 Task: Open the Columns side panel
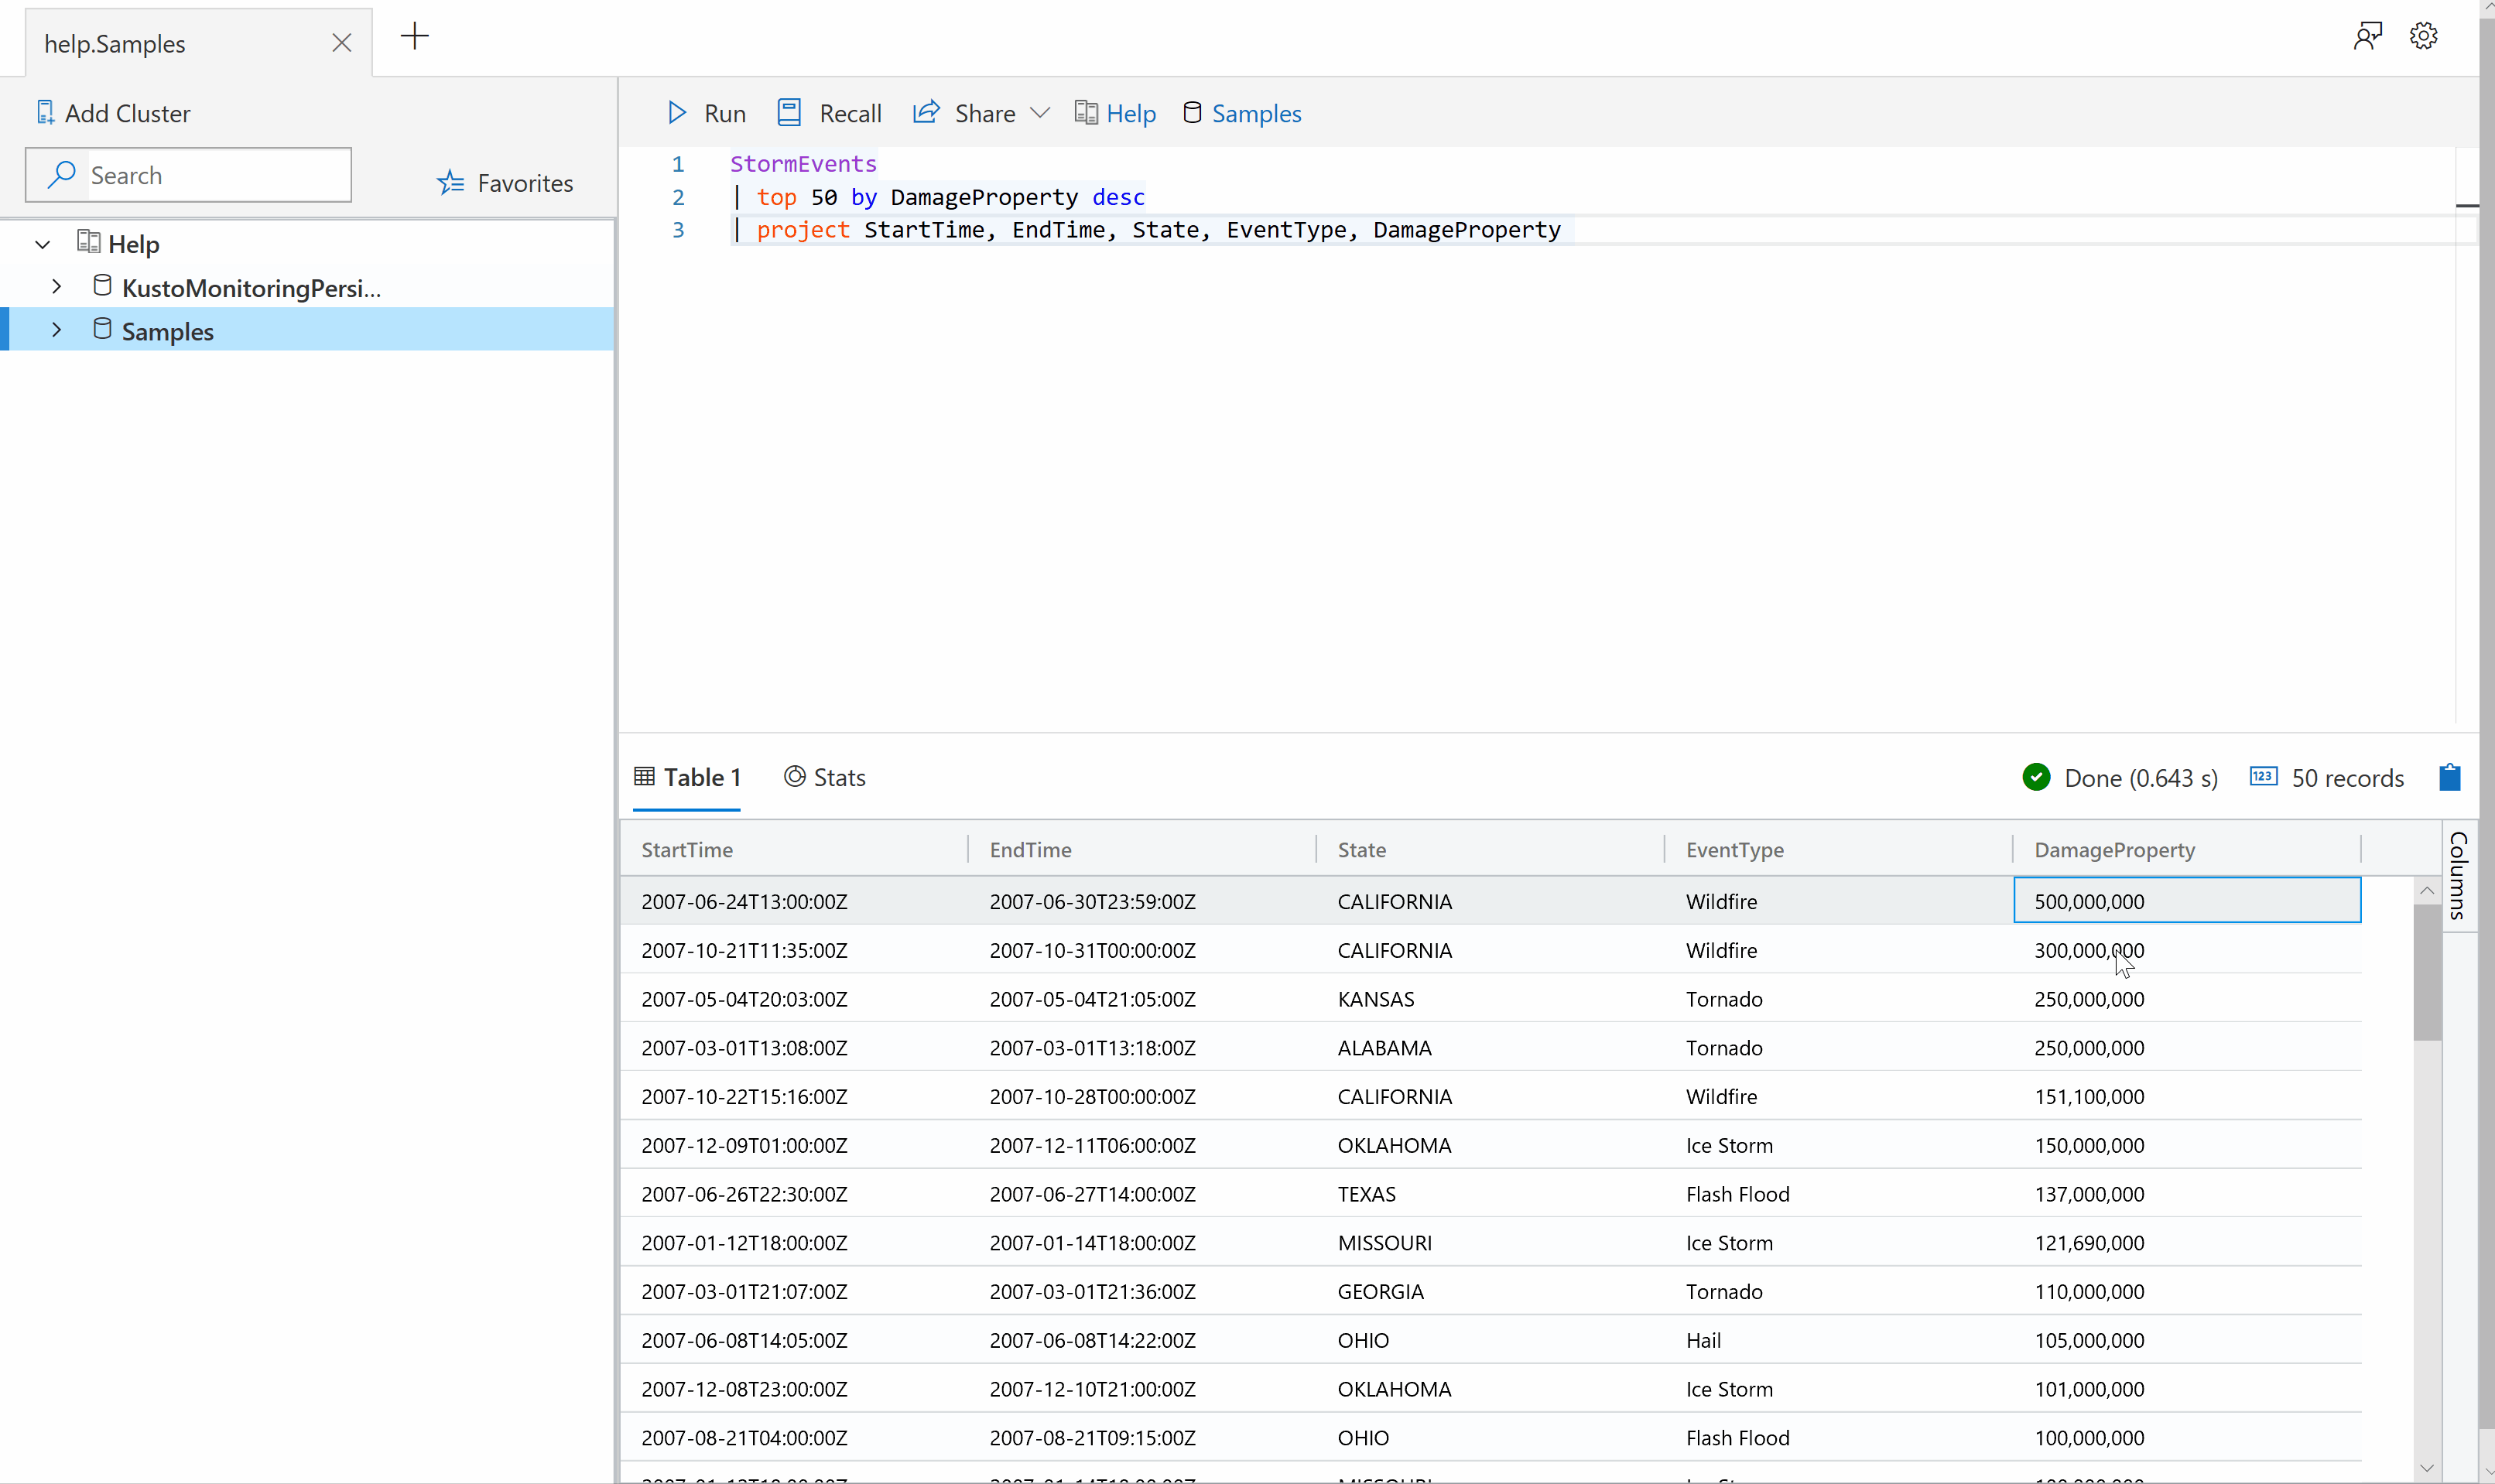point(2459,876)
